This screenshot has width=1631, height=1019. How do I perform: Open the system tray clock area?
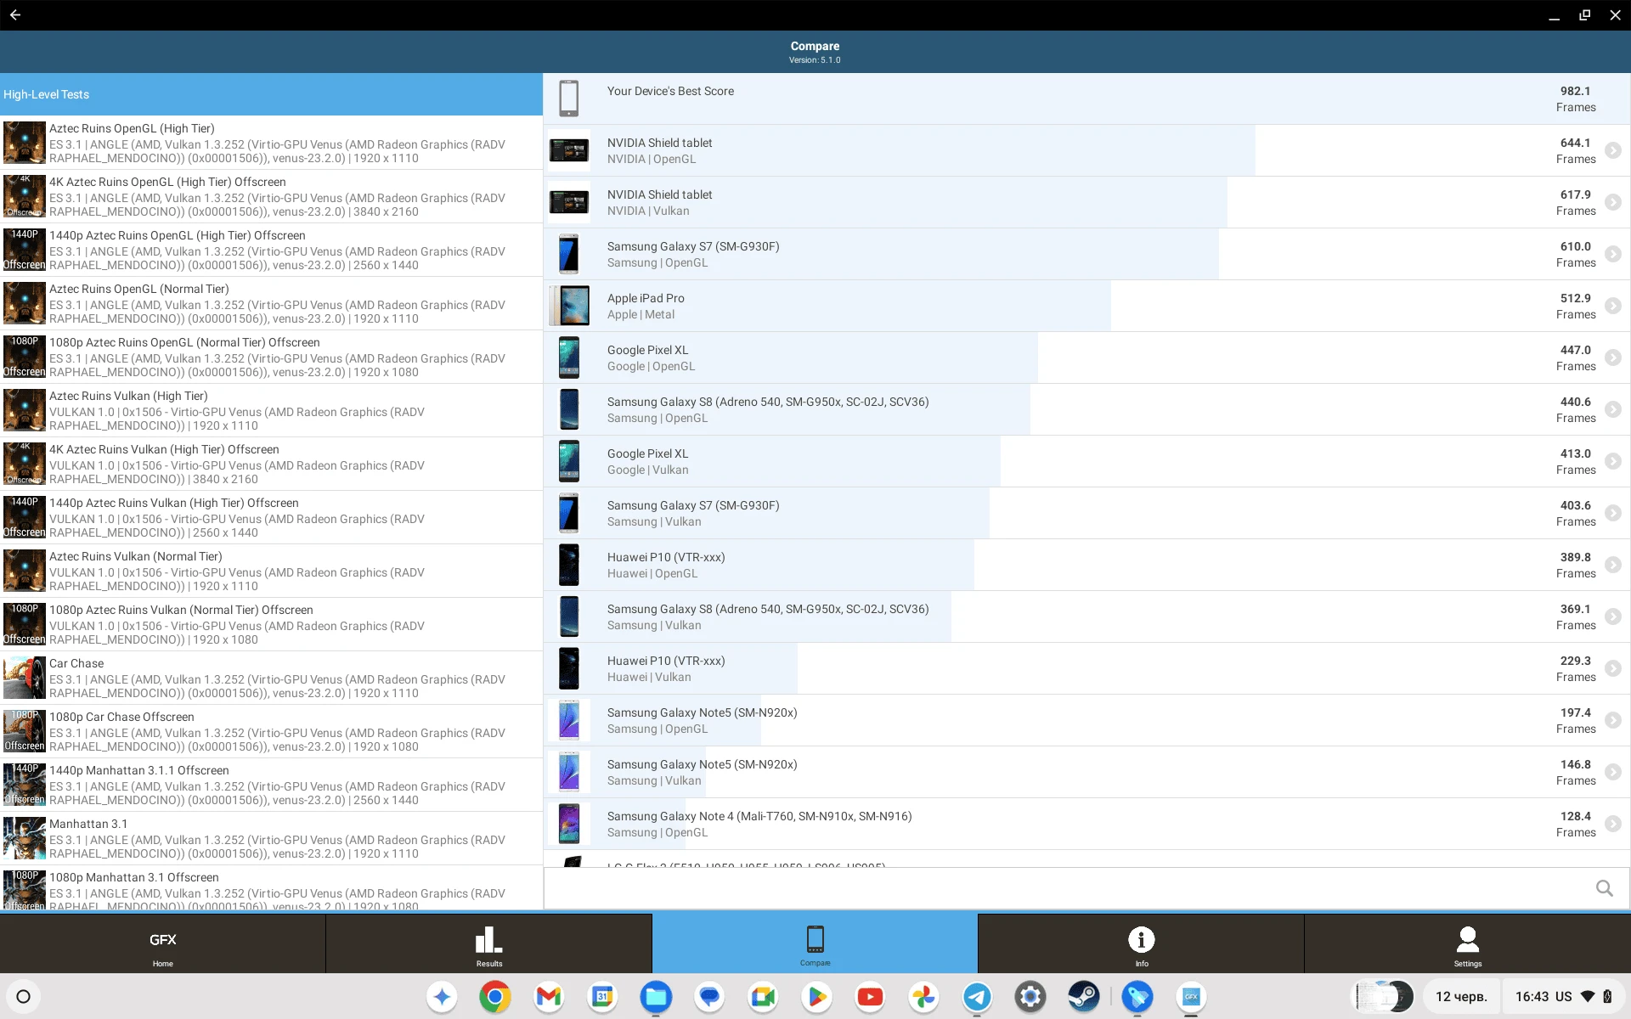(1563, 997)
